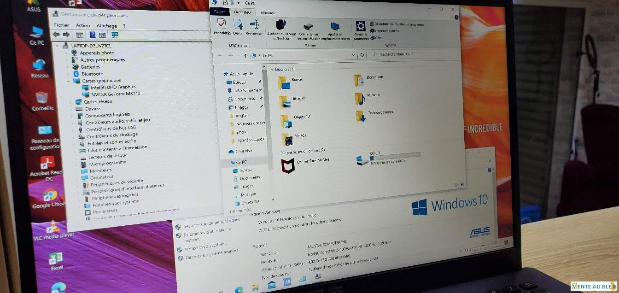Screen dimensions: 619x293
Task: Click Désinstaller ou modifier un programme
Action: 396,23
